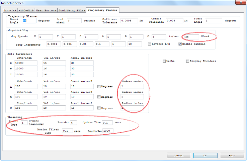
Task: Check the Degrees box for axis C
Action: point(99,108)
